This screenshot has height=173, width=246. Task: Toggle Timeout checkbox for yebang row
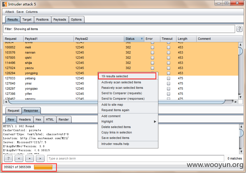click(x=168, y=78)
